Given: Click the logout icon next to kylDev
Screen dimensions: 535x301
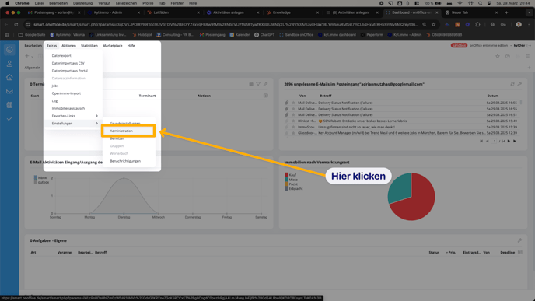Looking at the screenshot, I should [x=530, y=45].
